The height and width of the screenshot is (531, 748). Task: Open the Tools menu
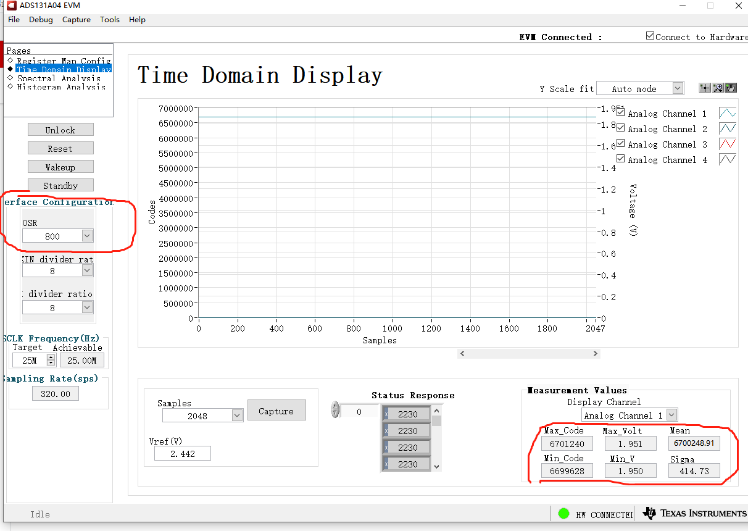110,20
